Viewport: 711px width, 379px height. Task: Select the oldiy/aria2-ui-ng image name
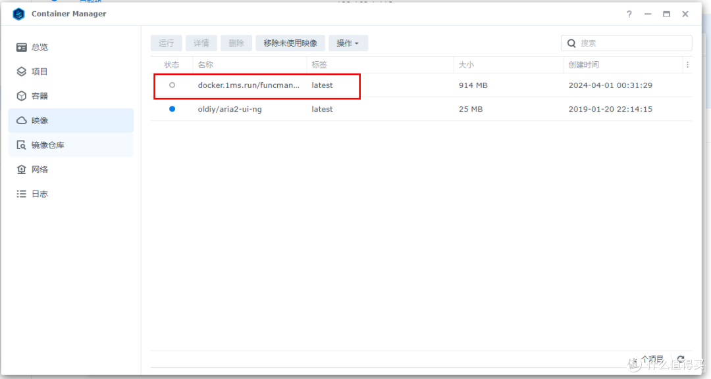click(230, 109)
